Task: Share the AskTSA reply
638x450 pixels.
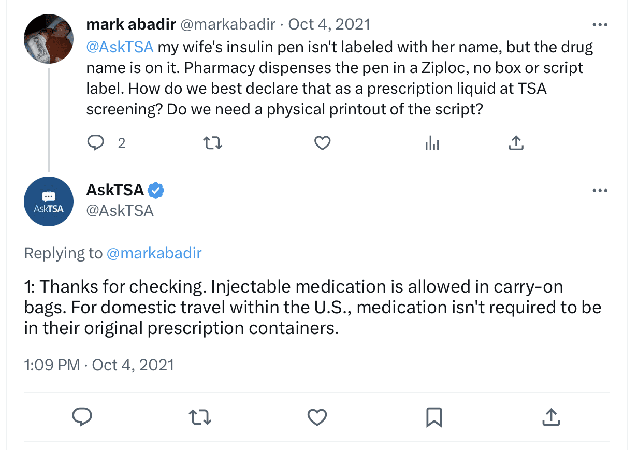Action: [551, 417]
